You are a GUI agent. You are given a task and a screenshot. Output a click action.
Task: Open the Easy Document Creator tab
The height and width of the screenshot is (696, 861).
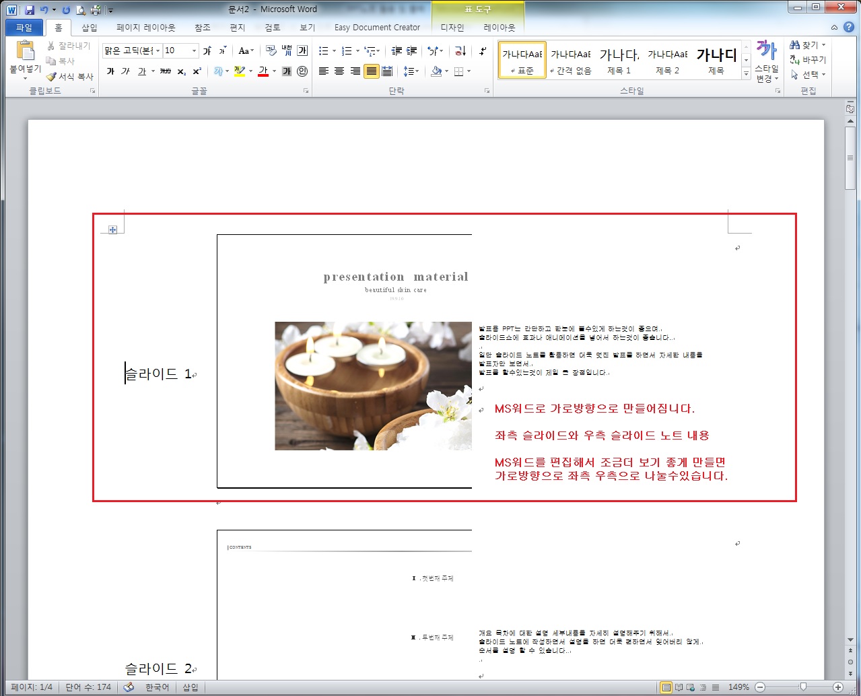[x=377, y=28]
